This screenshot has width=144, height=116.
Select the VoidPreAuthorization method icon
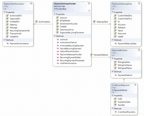[58, 63]
